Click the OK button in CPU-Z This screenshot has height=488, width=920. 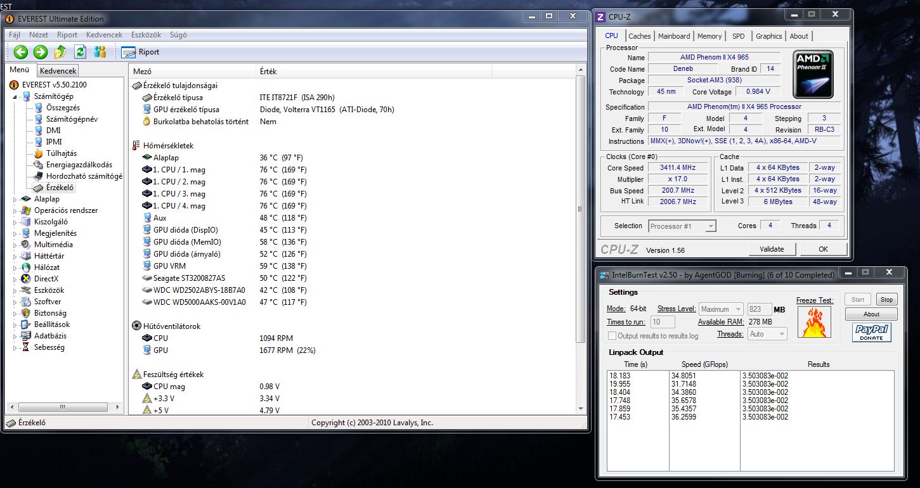tap(823, 249)
